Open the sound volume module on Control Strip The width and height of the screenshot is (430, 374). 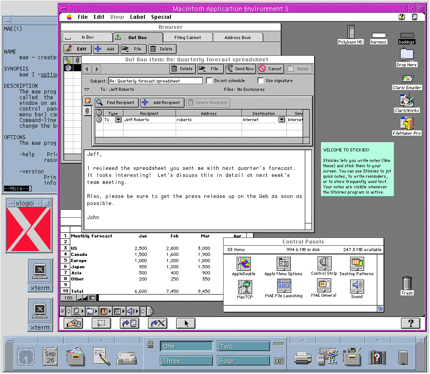tap(131, 311)
